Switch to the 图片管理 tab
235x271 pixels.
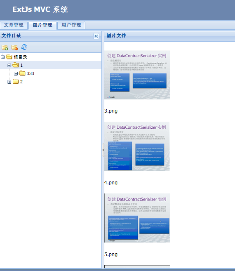[x=42, y=25]
